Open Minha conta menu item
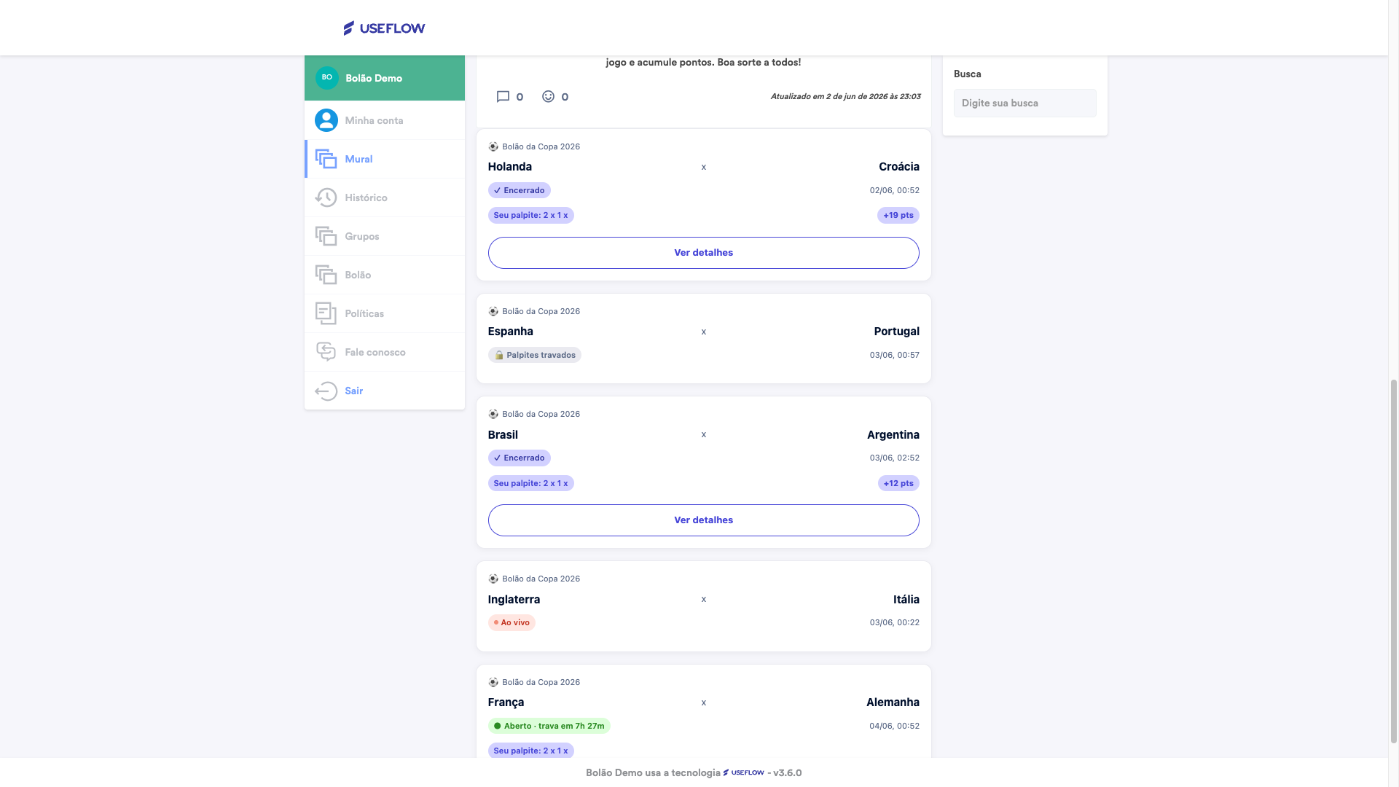The image size is (1399, 787). pos(385,120)
